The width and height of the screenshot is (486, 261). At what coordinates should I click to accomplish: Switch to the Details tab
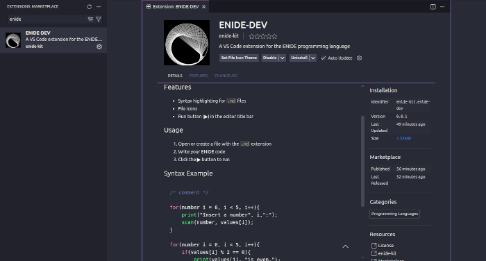coord(175,76)
